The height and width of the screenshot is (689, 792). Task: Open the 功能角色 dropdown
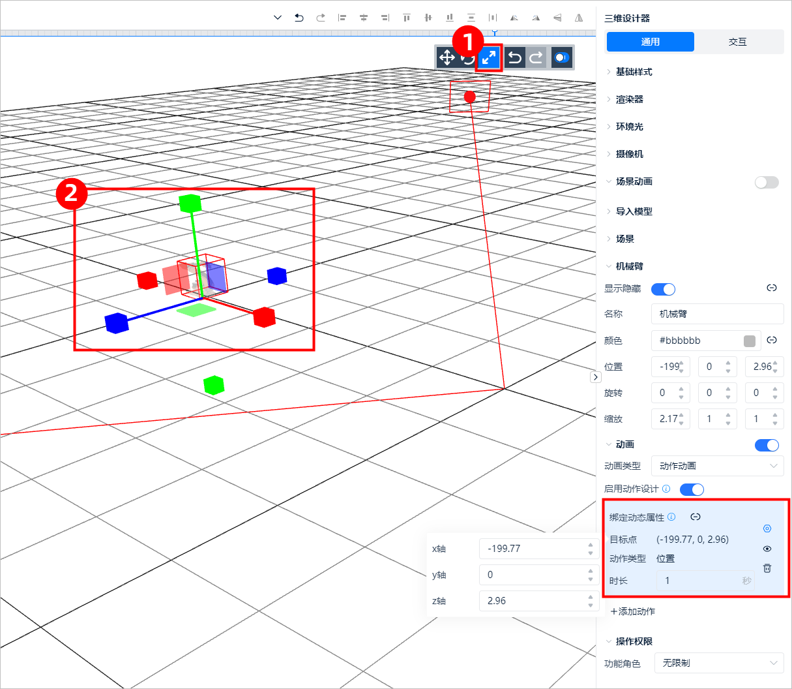[719, 663]
